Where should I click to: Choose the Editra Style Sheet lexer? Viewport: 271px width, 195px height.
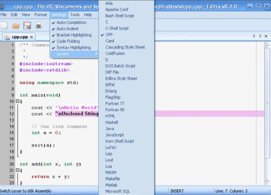[126, 78]
